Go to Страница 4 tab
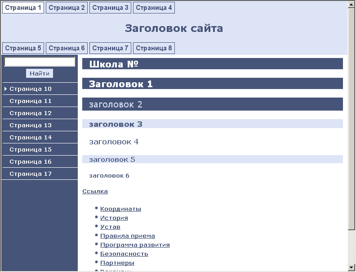Image resolution: width=356 pixels, height=272 pixels. click(154, 8)
